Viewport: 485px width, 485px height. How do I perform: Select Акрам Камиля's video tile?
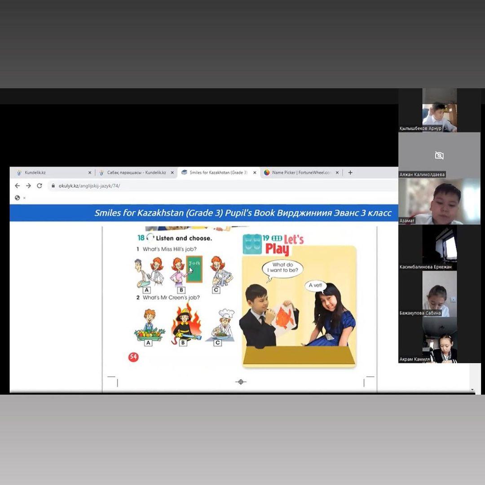coord(440,340)
